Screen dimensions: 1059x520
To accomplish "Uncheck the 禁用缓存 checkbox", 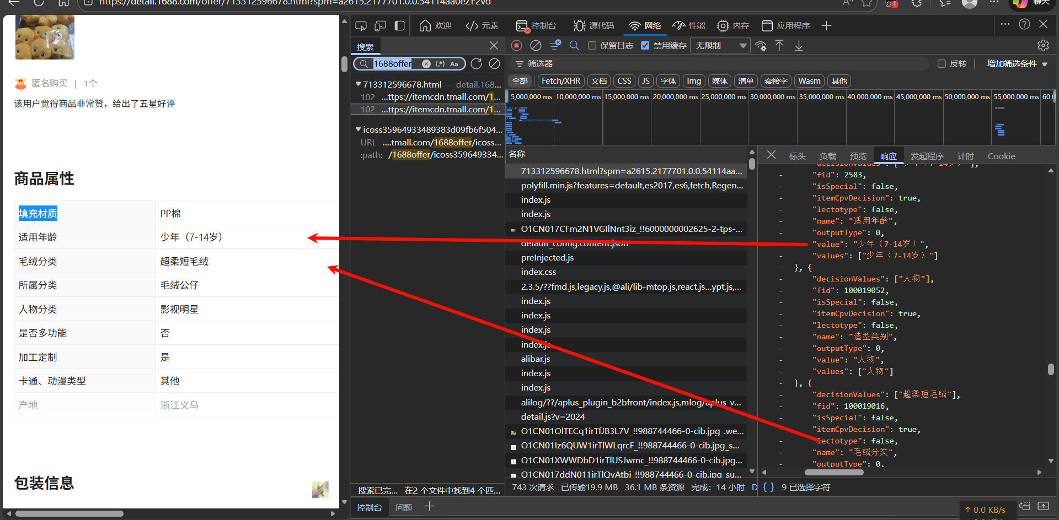I will [645, 46].
